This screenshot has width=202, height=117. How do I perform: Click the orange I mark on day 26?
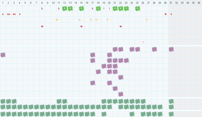(x=143, y=42)
